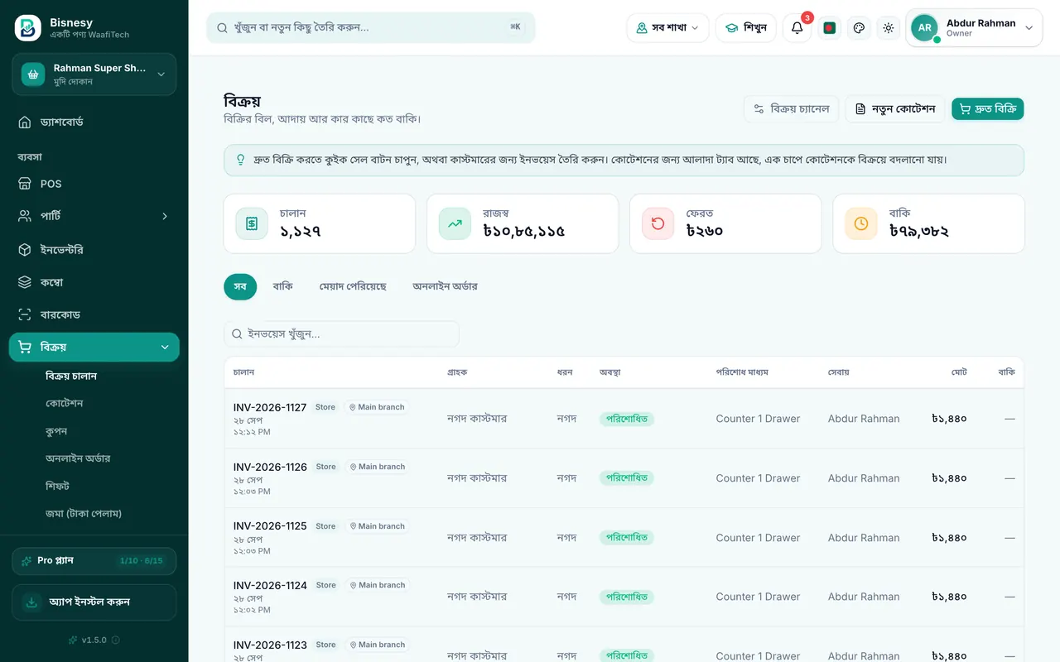Open the Rahman Super Shop store switcher
Image resolution: width=1060 pixels, height=662 pixels.
point(94,74)
